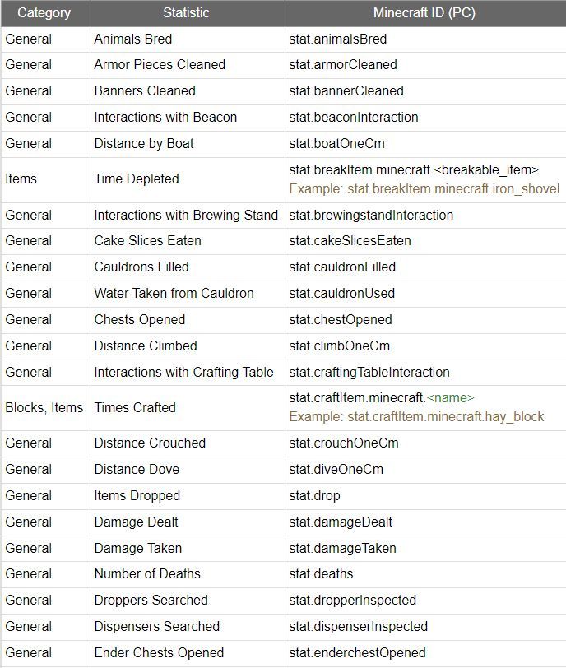Image resolution: width=566 pixels, height=668 pixels.
Task: Click the Category column header
Action: click(44, 13)
